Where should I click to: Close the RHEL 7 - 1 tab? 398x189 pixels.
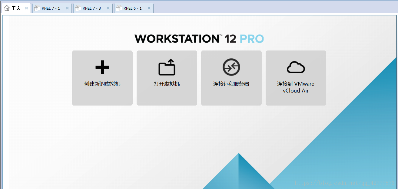point(67,8)
